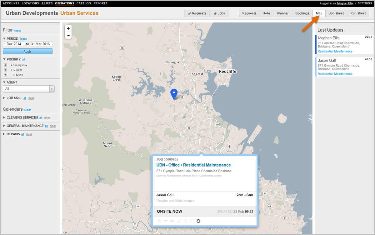Open the pinned Requests button
Screen dimensions: 375x235
click(x=197, y=13)
